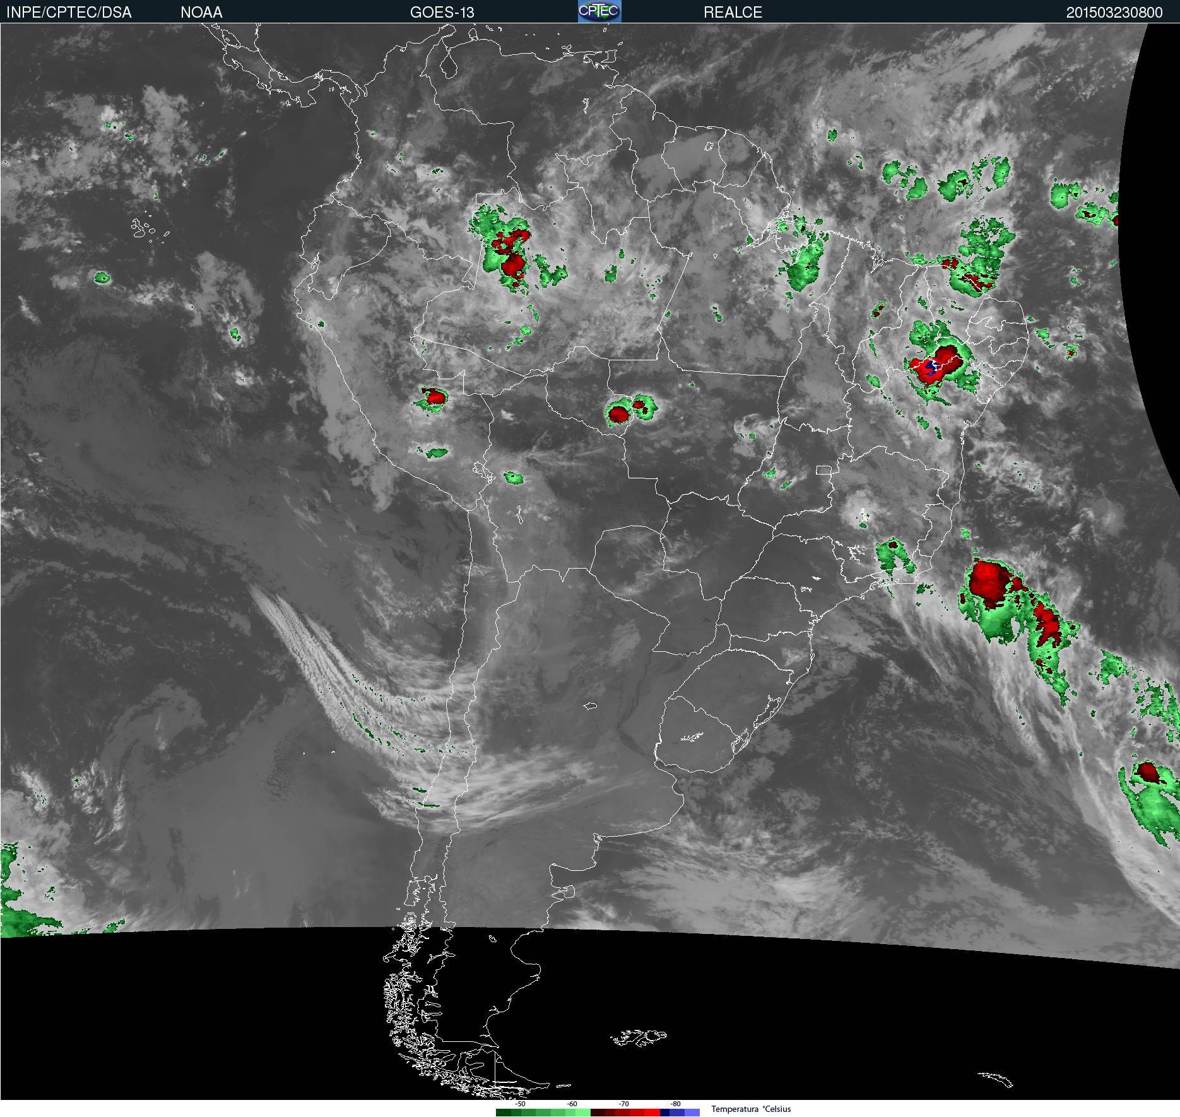Click the CPTEC logo in the header

(x=599, y=11)
